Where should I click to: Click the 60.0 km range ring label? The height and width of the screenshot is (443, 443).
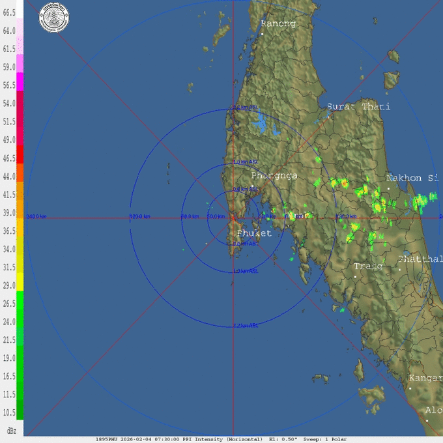tap(190, 216)
